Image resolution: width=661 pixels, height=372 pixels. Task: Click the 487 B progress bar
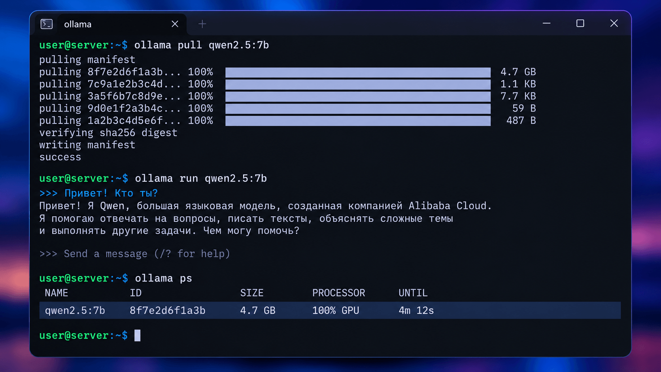(358, 121)
